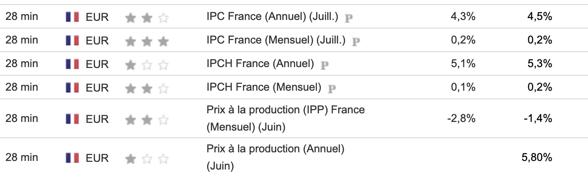This screenshot has width=588, height=175.
Task: Click the French flag in IPC France (Annuel) row
Action: [x=72, y=17]
